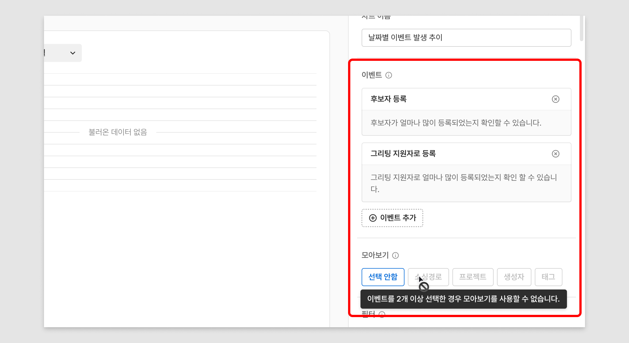Open the dropdown with chevron arrow
629x343 pixels.
point(72,53)
